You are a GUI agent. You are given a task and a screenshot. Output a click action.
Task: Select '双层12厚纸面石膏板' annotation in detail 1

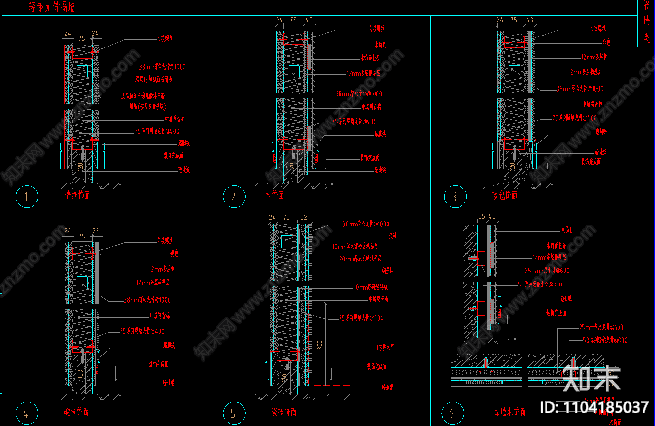point(154,80)
